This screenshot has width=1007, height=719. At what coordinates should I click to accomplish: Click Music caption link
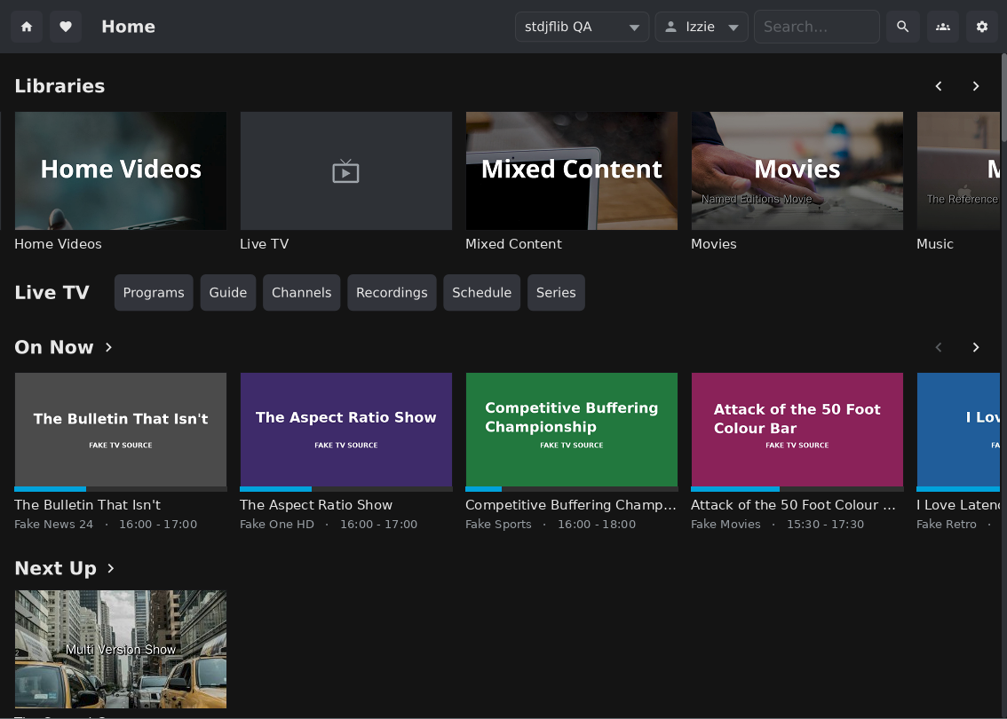(934, 244)
